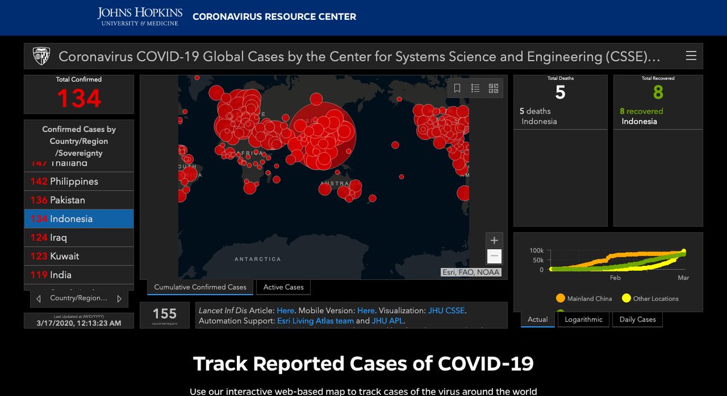
Task: Open the JHU APL link
Action: tap(387, 321)
